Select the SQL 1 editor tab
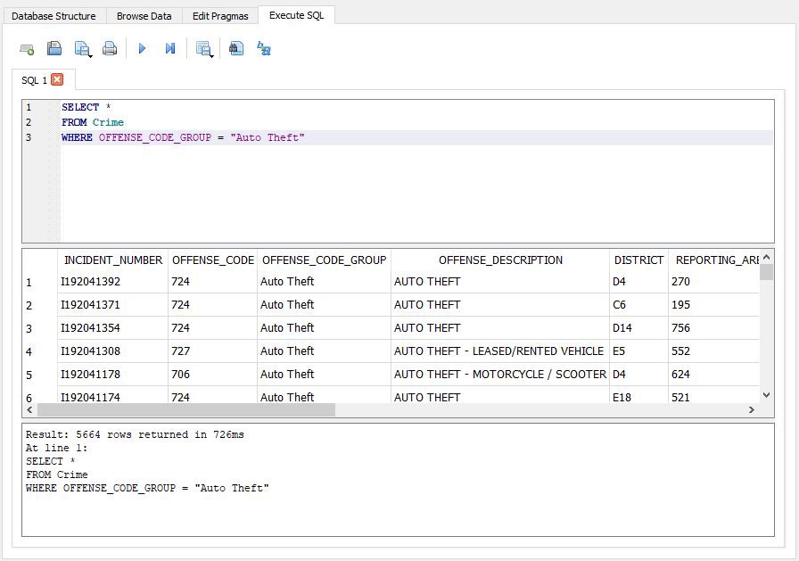The image size is (799, 561). tap(34, 80)
